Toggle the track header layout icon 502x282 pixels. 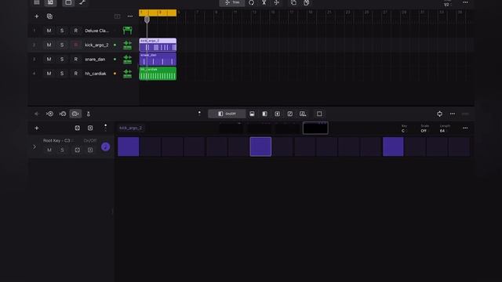coord(117,16)
